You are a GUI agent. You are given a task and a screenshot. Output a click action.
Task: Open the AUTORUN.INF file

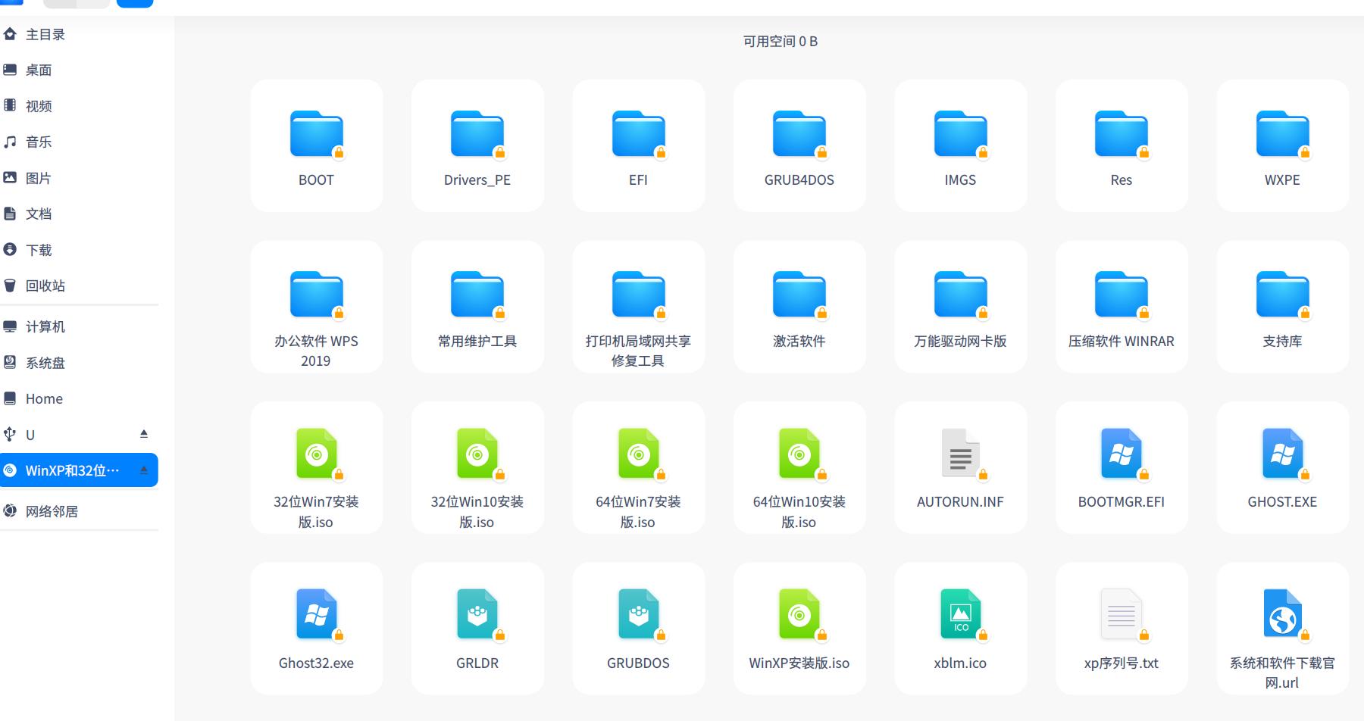[x=960, y=467]
